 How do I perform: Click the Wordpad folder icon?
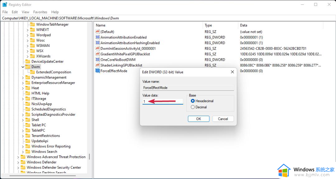(x=32, y=35)
